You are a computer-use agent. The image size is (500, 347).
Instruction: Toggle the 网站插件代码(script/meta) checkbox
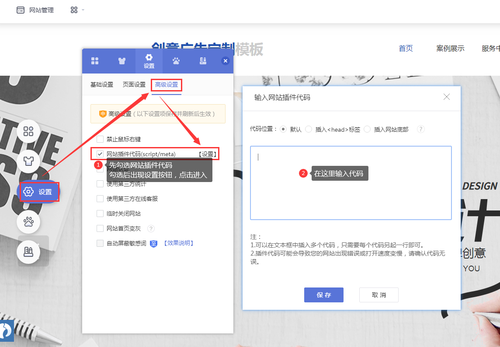(100, 154)
